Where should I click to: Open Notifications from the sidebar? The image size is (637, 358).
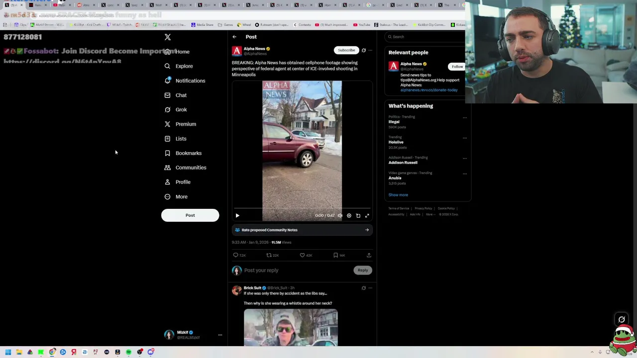pos(185,81)
